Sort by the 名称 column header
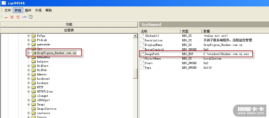 click(x=160, y=31)
